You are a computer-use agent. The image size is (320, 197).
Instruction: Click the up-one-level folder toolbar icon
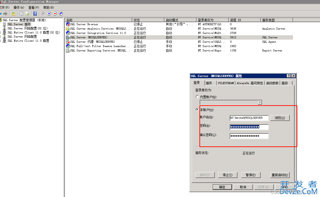click(x=13, y=14)
